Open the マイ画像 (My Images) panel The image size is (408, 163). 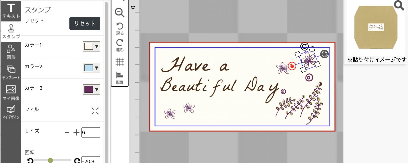pyautogui.click(x=11, y=93)
